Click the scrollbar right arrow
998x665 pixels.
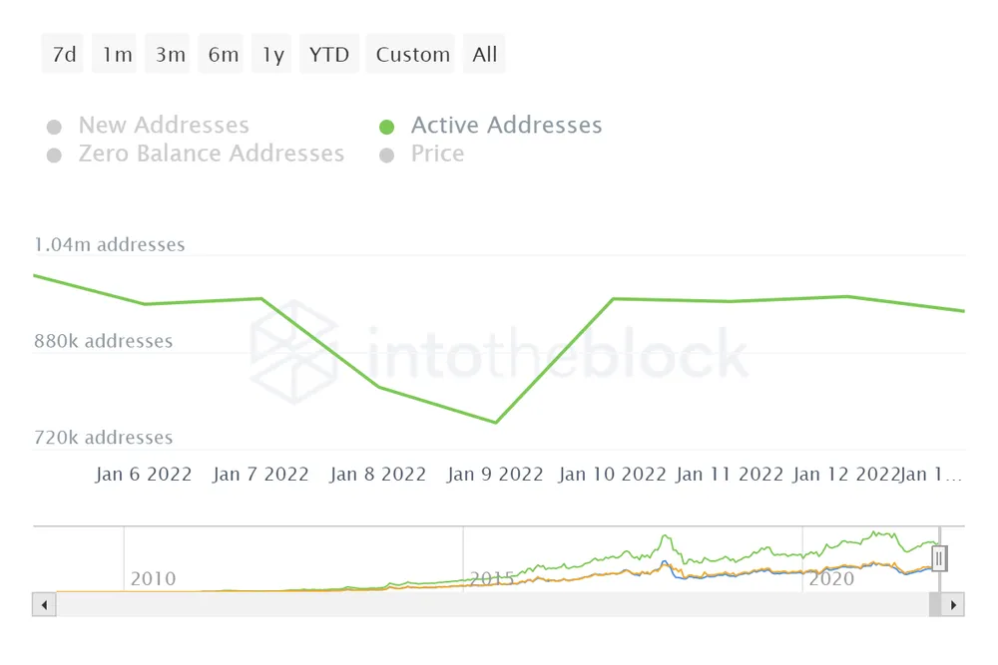(953, 604)
